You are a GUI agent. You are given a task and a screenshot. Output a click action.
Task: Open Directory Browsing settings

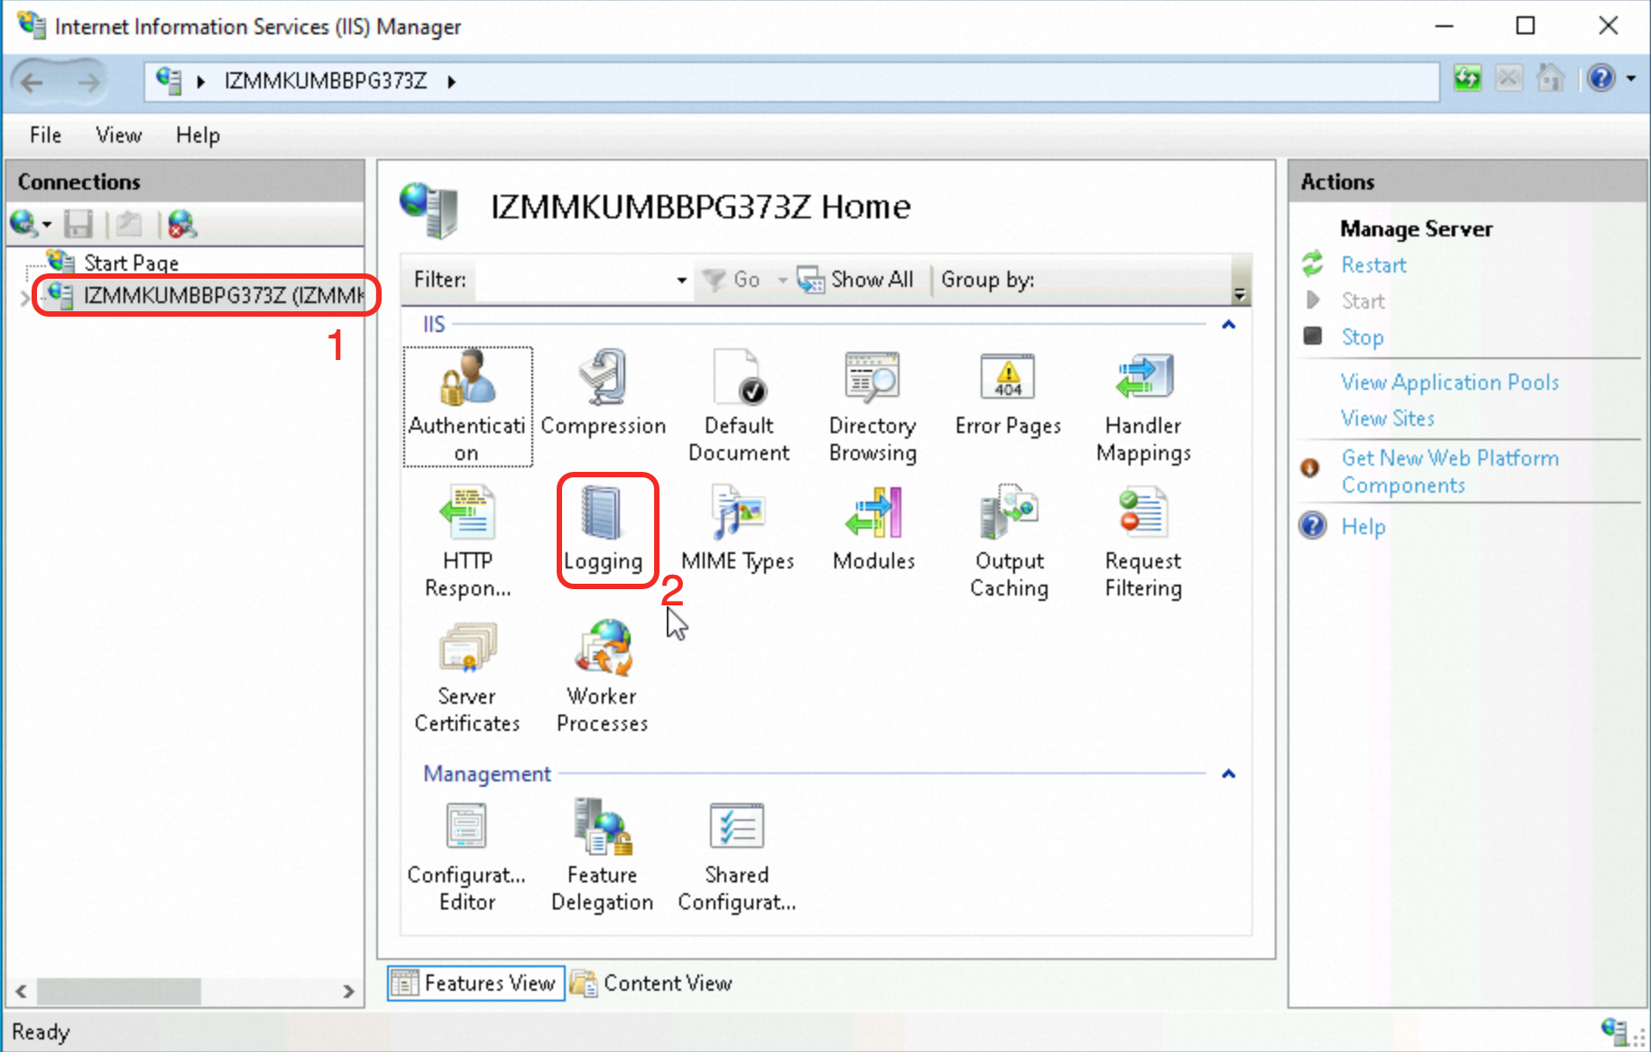pos(872,406)
